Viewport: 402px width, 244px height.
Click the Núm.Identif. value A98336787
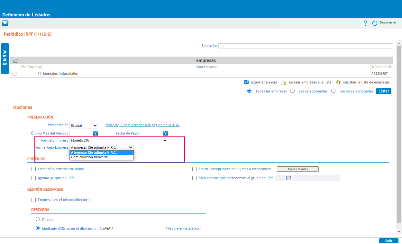coord(379,74)
